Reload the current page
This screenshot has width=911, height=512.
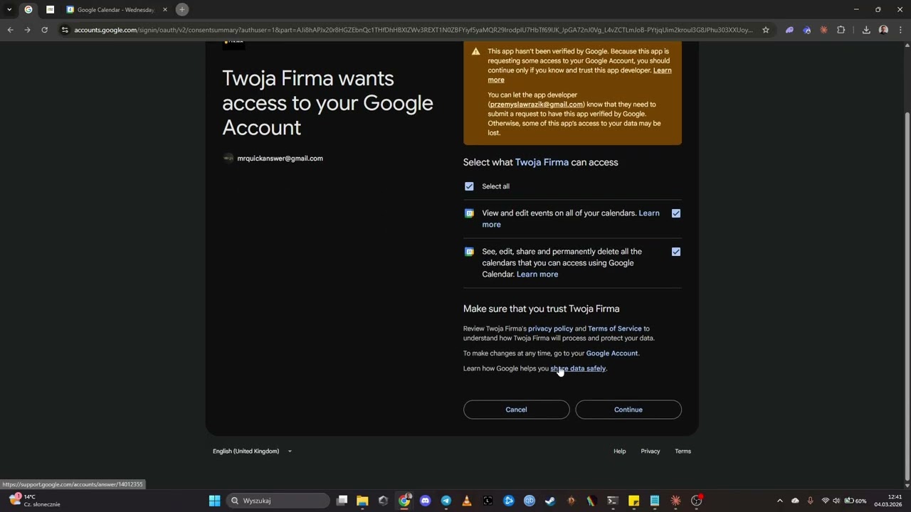coord(44,30)
